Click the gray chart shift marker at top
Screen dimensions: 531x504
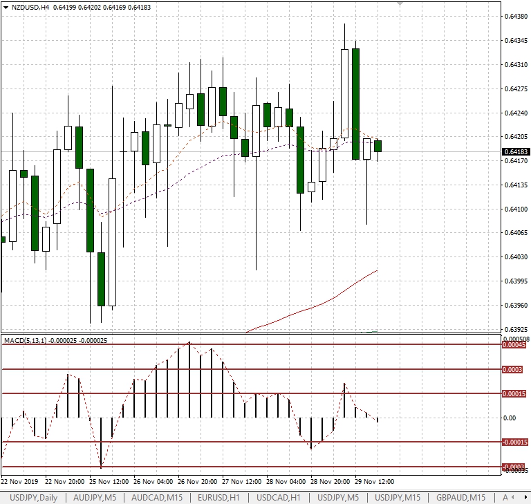coord(400,3)
